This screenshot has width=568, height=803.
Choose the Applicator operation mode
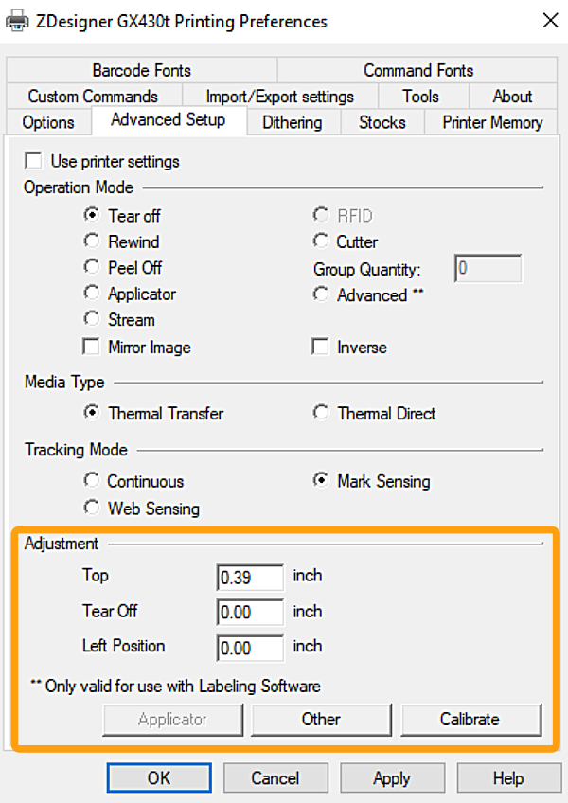tap(92, 293)
